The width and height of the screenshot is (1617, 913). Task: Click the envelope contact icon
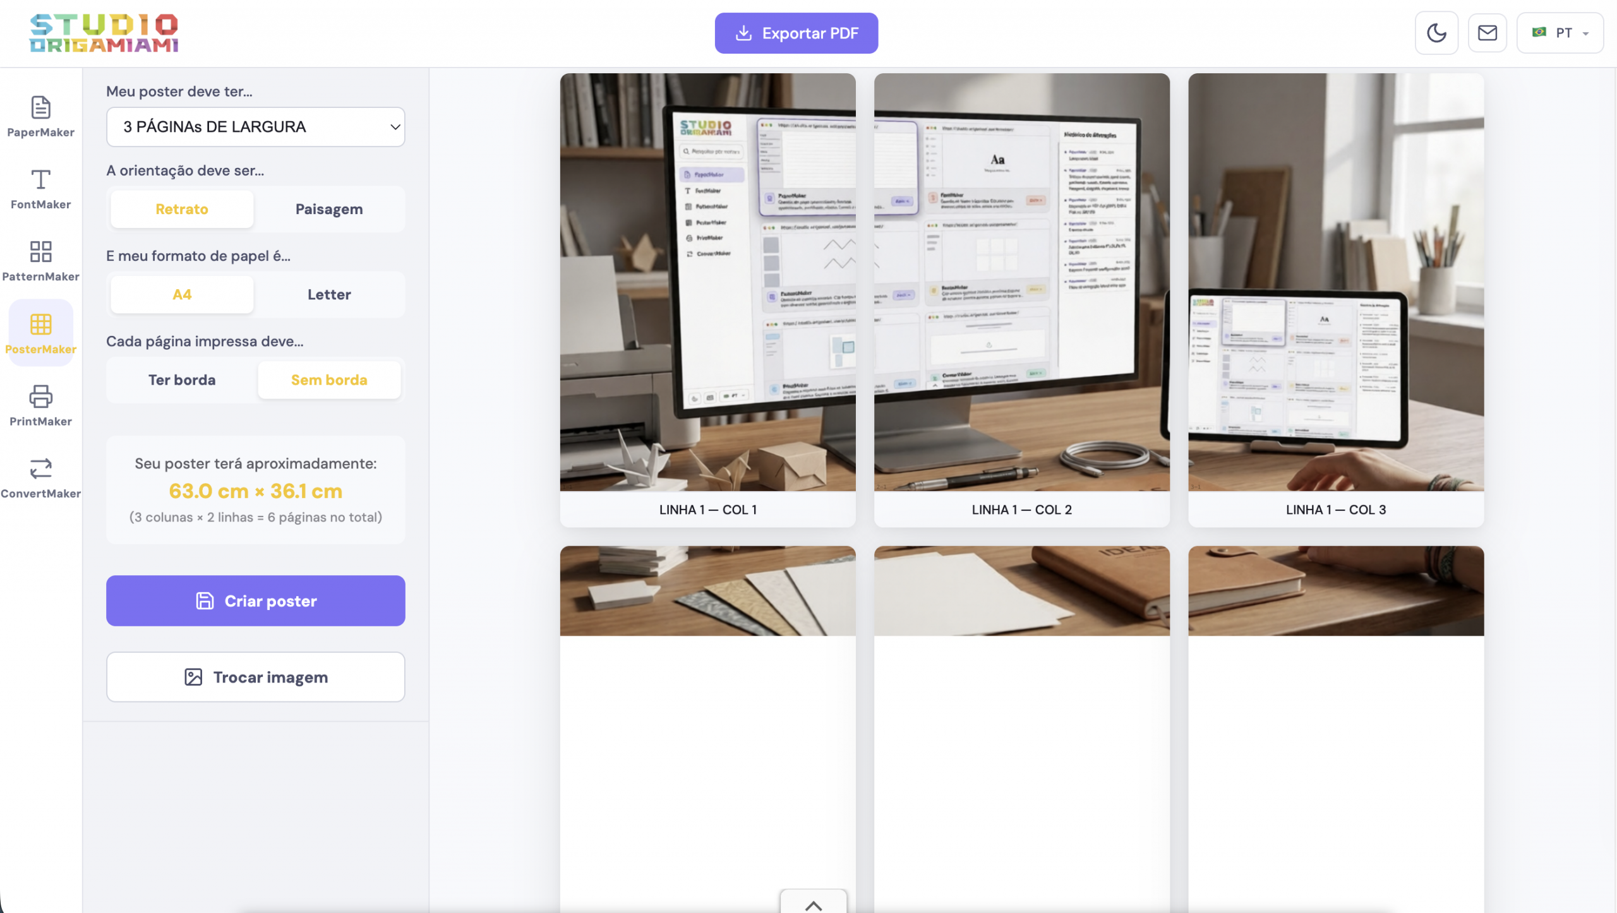(x=1487, y=33)
